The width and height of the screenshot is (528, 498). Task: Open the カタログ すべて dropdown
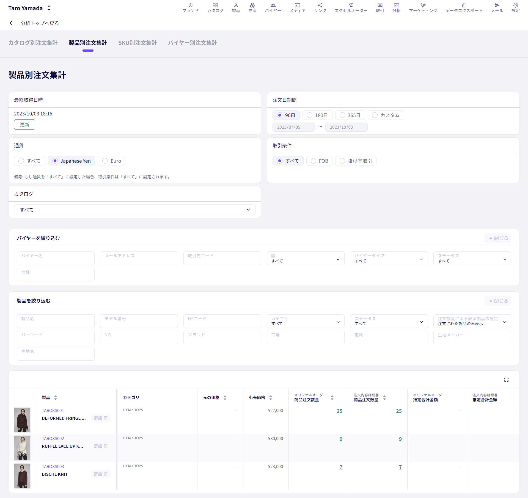pyautogui.click(x=135, y=210)
